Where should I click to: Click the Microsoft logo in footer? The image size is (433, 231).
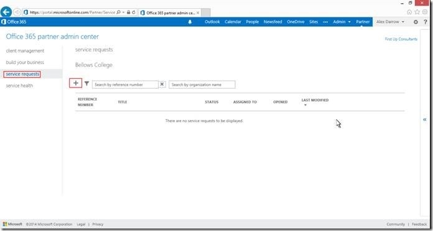coord(12,224)
